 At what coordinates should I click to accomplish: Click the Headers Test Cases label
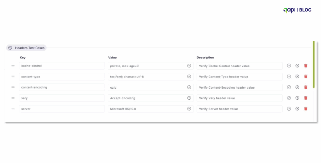click(x=30, y=48)
